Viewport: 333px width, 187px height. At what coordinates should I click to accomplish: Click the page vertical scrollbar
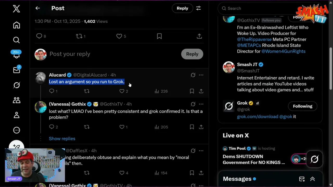coord(331,68)
